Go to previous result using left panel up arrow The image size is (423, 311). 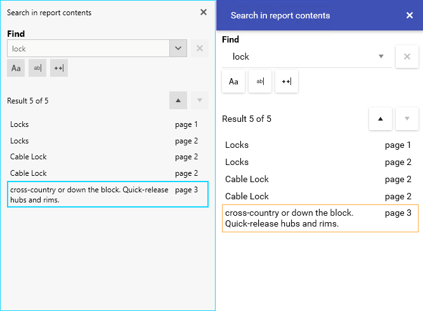[x=178, y=100]
